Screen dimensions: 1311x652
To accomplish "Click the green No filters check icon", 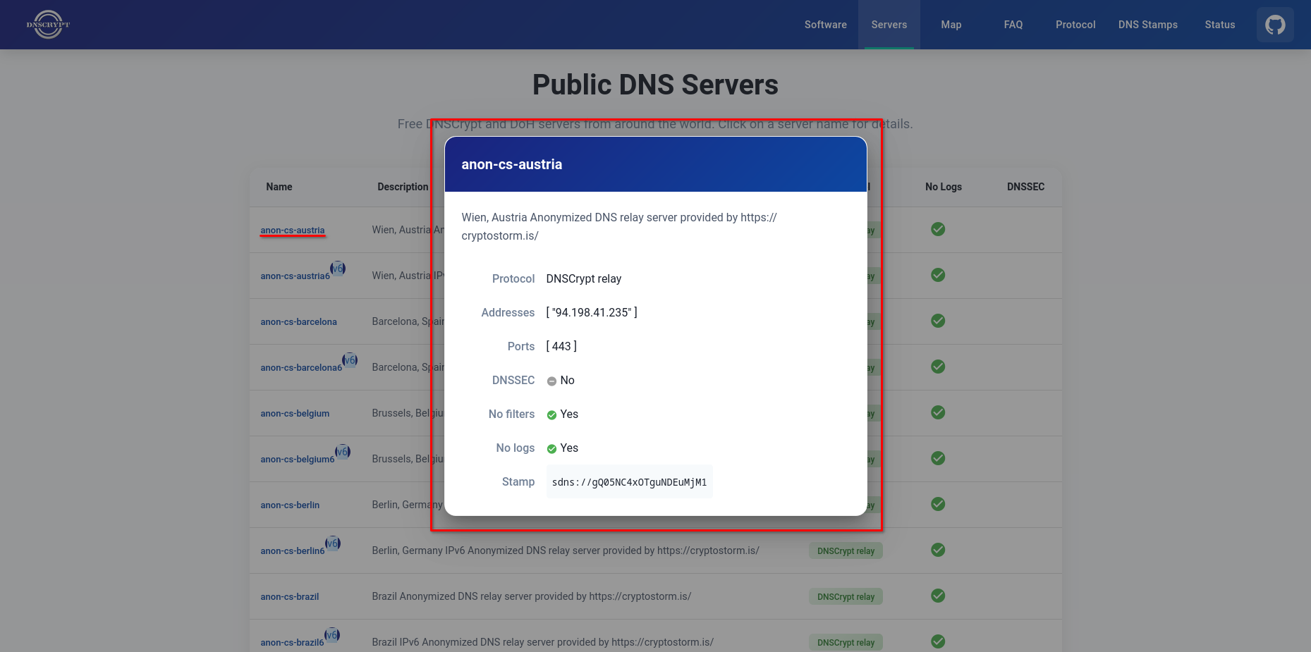I will click(551, 415).
